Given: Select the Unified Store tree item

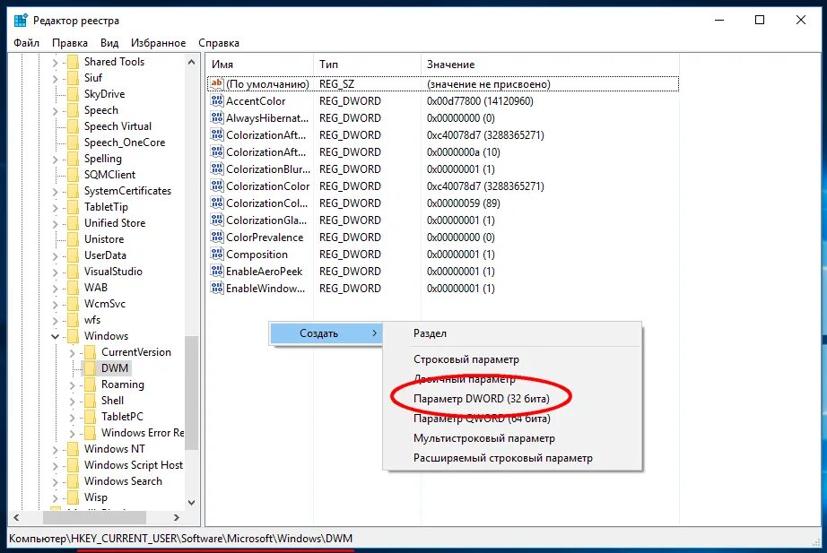Looking at the screenshot, I should coord(115,223).
